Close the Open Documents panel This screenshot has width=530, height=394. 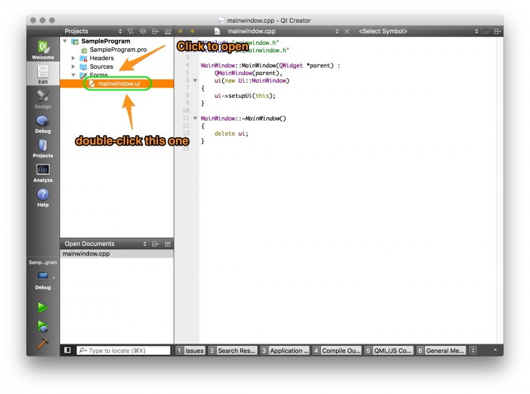click(x=168, y=244)
